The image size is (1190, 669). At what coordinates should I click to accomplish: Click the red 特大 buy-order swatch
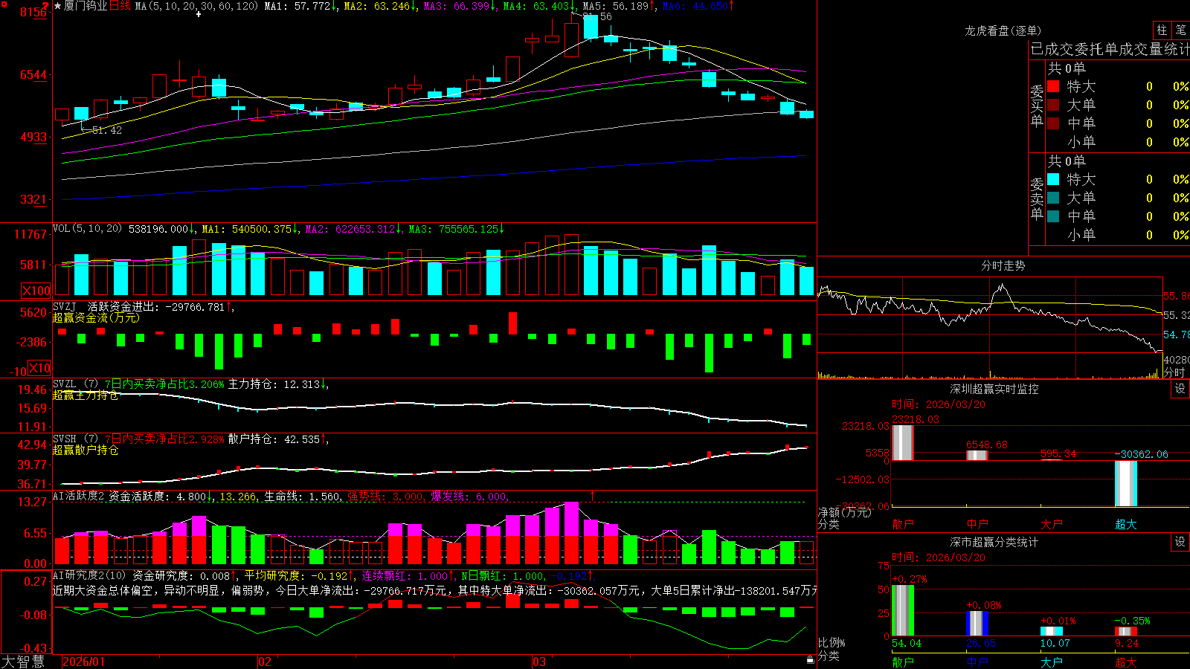(1053, 86)
